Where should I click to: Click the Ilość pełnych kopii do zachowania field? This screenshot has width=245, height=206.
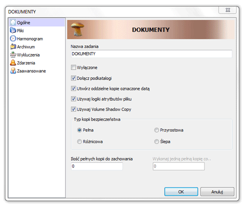[97, 166]
